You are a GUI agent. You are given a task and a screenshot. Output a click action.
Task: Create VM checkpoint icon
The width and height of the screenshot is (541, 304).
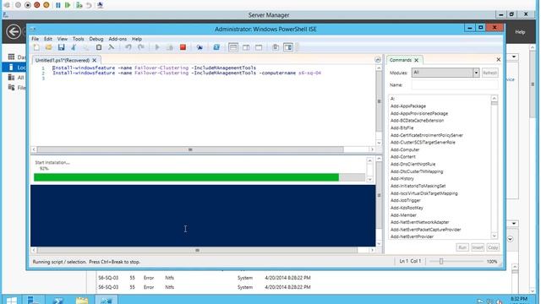click(79, 5)
